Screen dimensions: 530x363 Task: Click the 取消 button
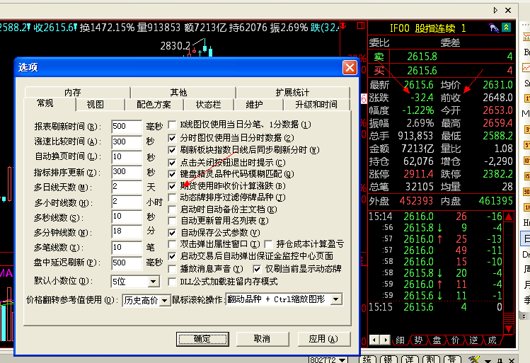[263, 339]
